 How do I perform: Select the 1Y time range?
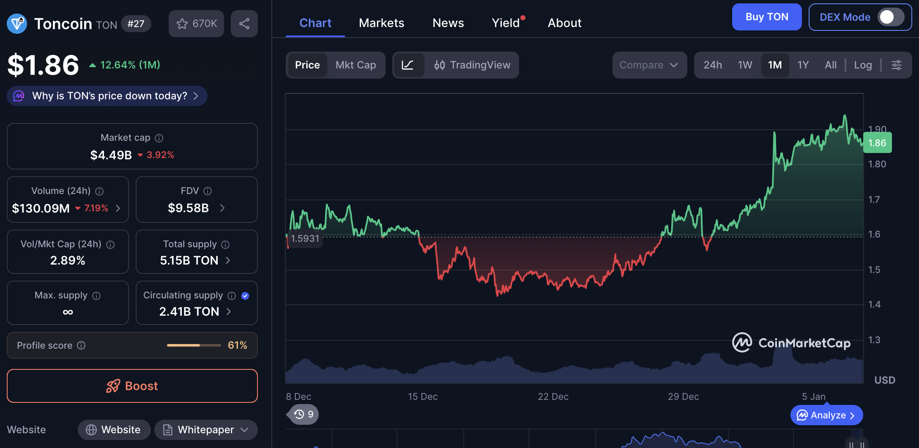[x=803, y=65]
